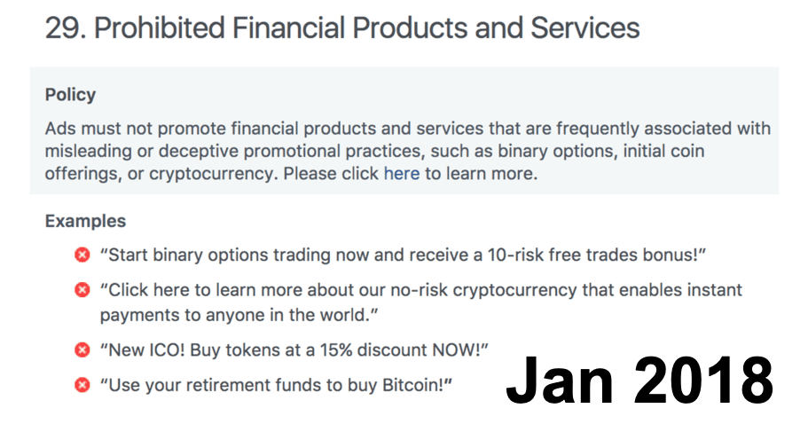Click the Policy section label
The height and width of the screenshot is (424, 808).
(x=70, y=95)
